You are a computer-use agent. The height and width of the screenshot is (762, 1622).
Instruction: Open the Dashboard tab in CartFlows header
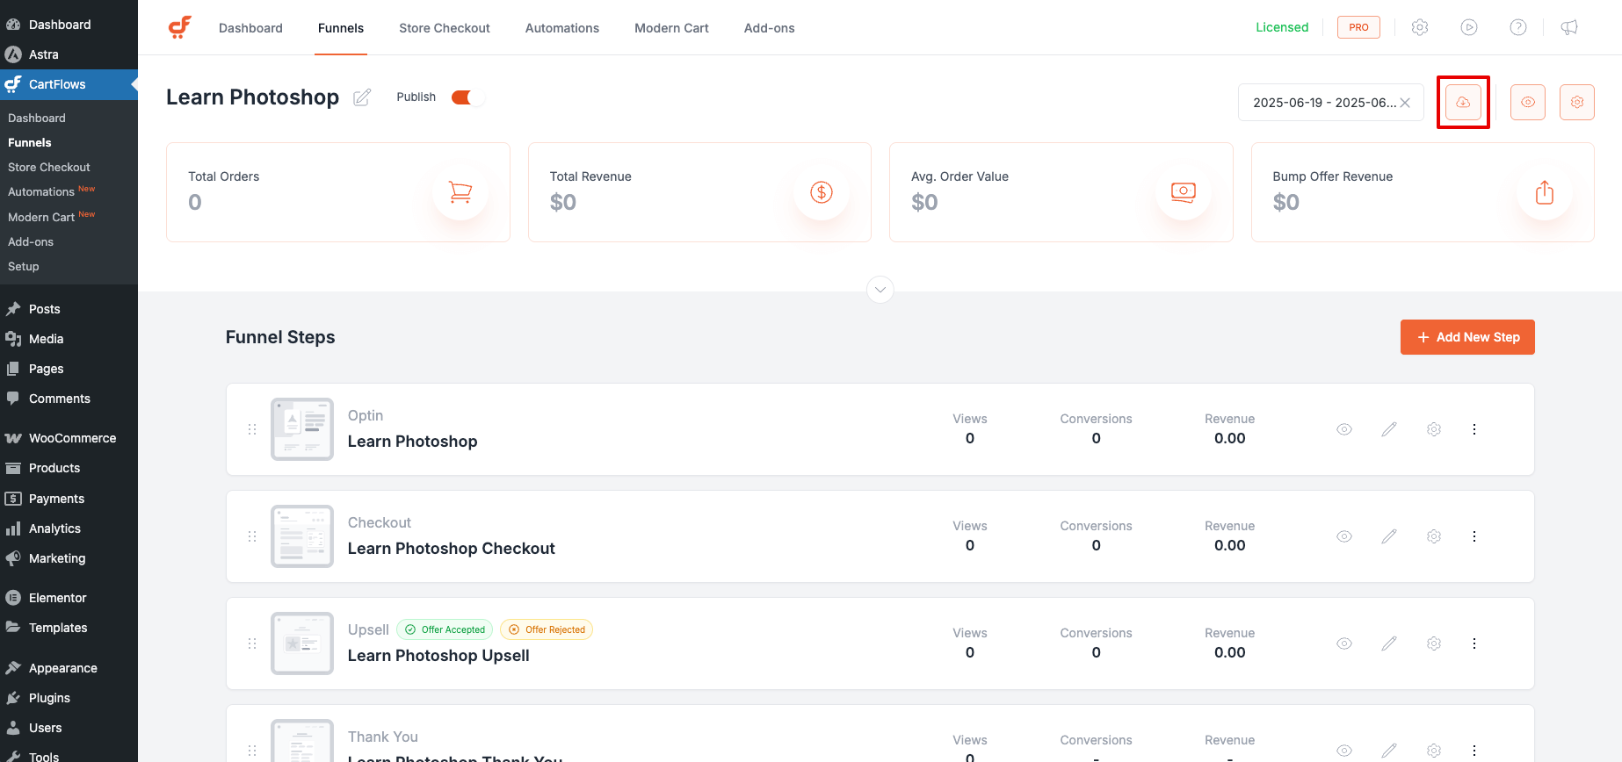point(250,28)
